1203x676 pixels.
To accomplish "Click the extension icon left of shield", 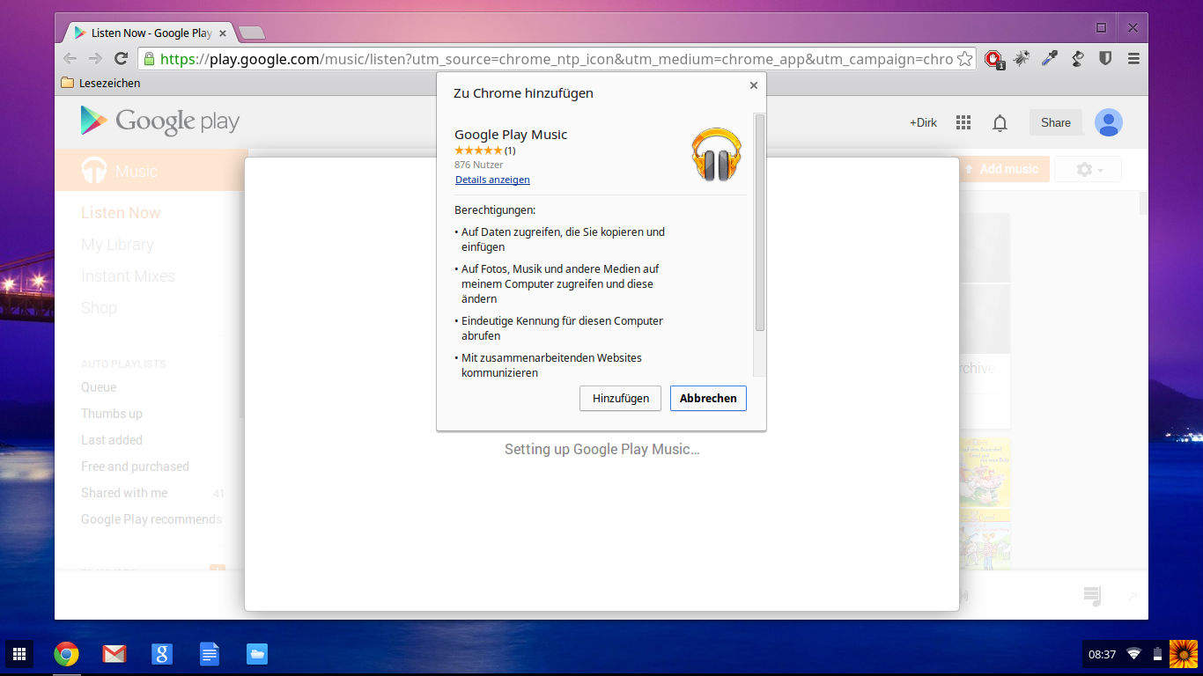I will click(x=1077, y=59).
